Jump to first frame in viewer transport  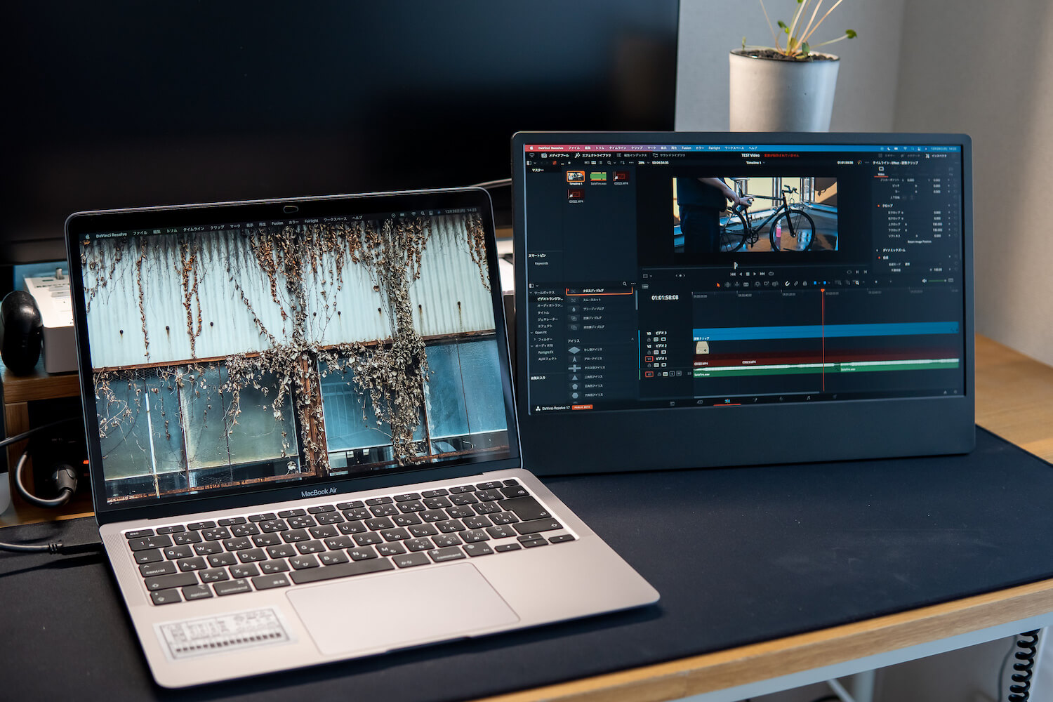733,274
